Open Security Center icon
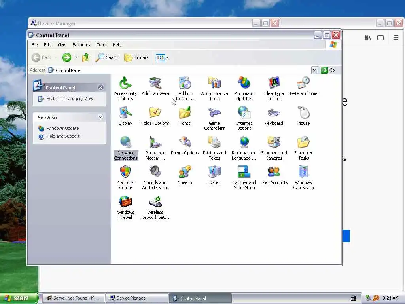This screenshot has height=304, width=405. pyautogui.click(x=125, y=178)
